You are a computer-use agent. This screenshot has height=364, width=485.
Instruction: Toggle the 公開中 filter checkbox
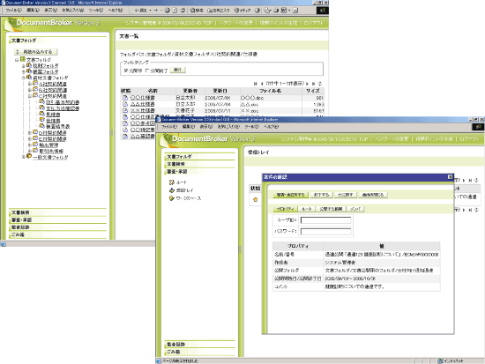click(126, 71)
